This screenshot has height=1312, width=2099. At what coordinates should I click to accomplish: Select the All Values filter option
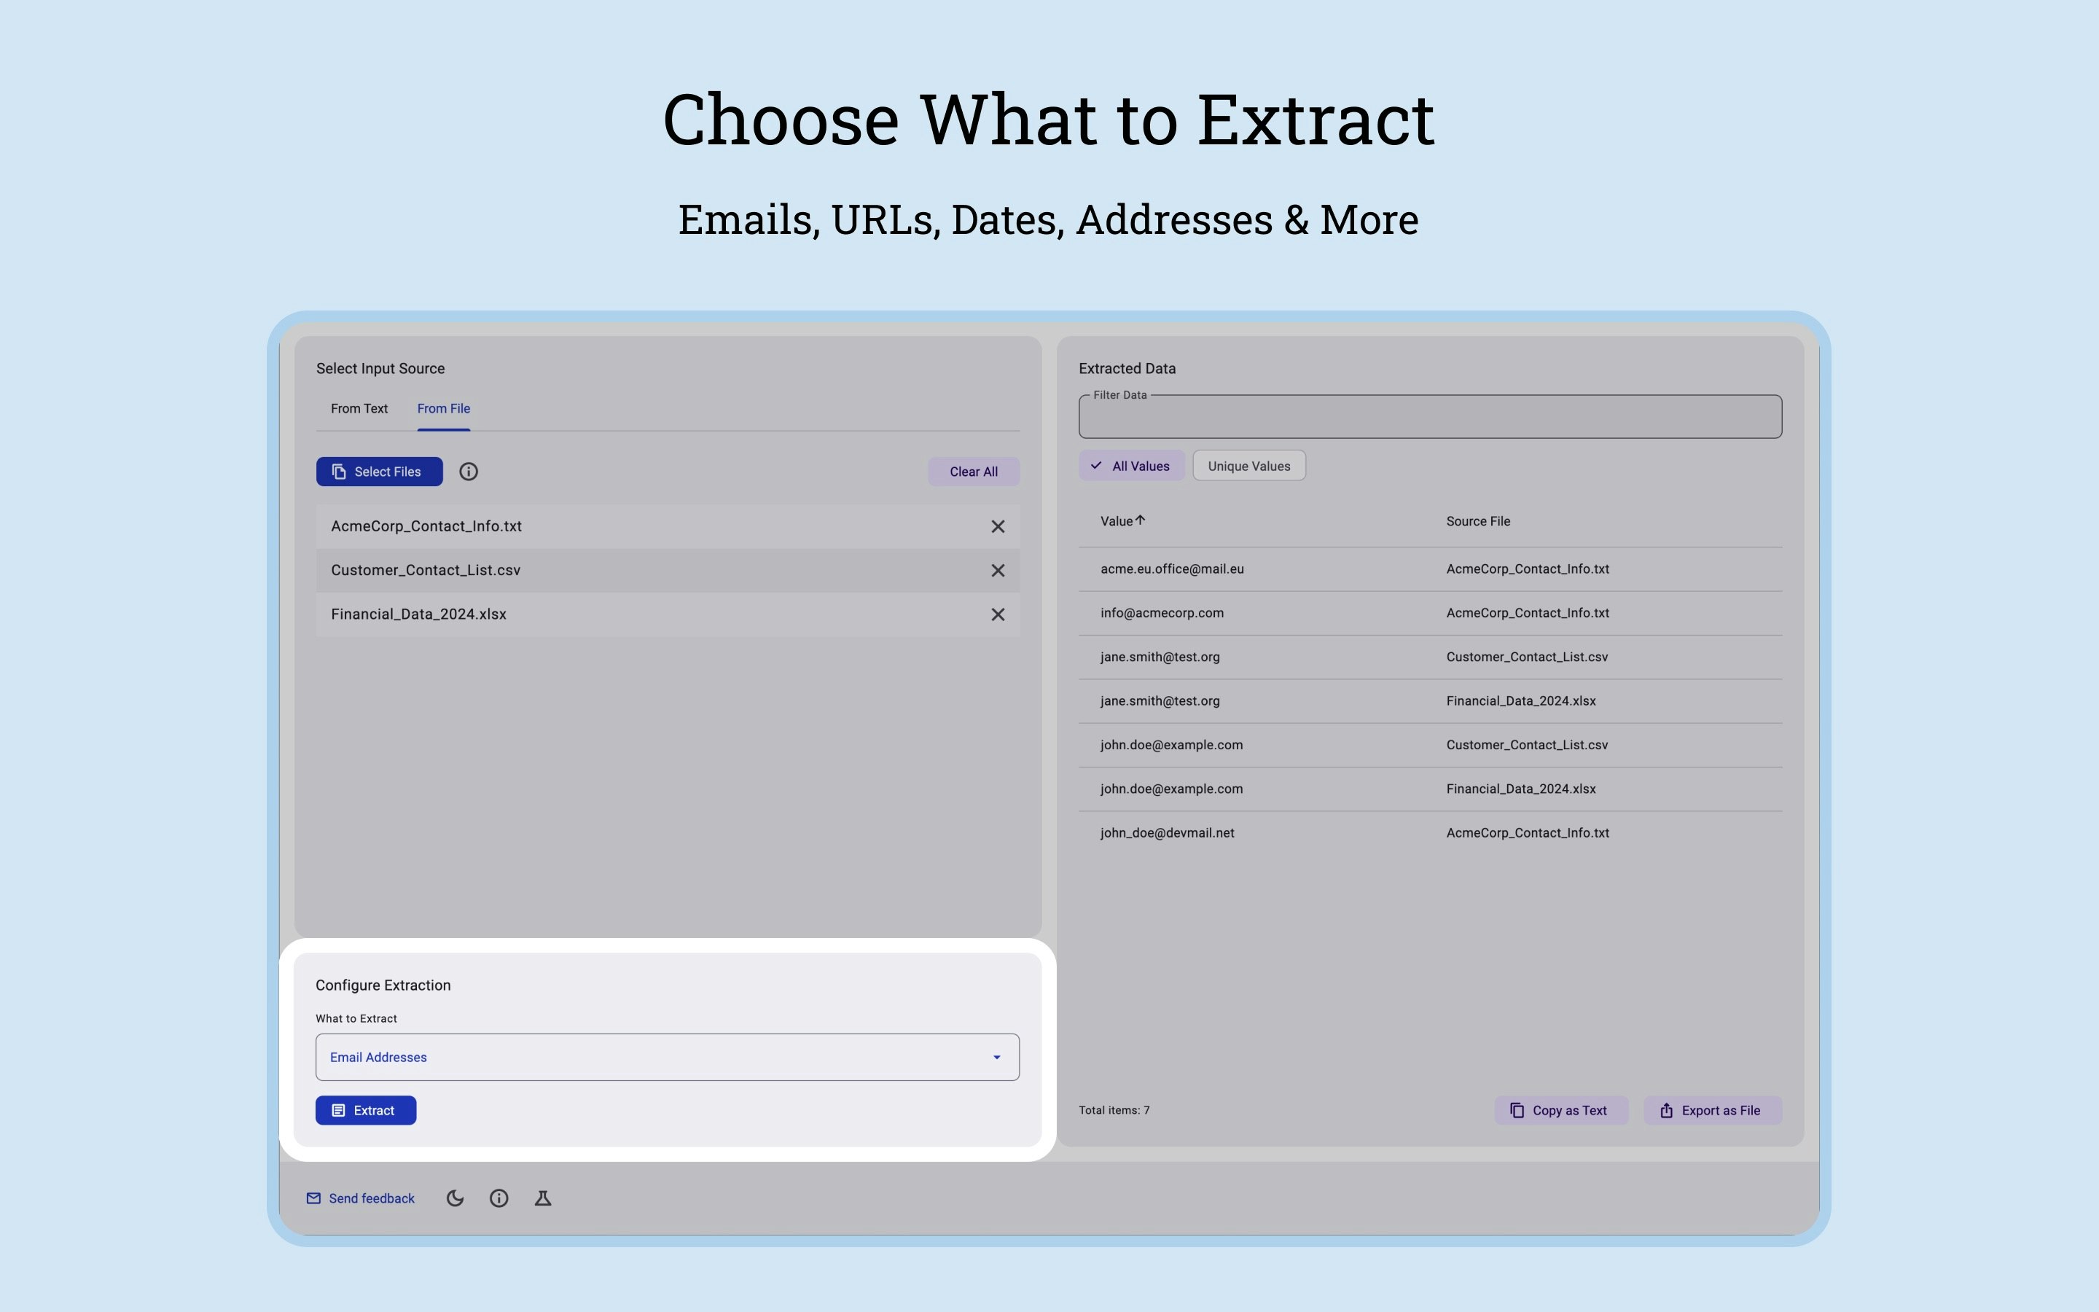[1132, 465]
